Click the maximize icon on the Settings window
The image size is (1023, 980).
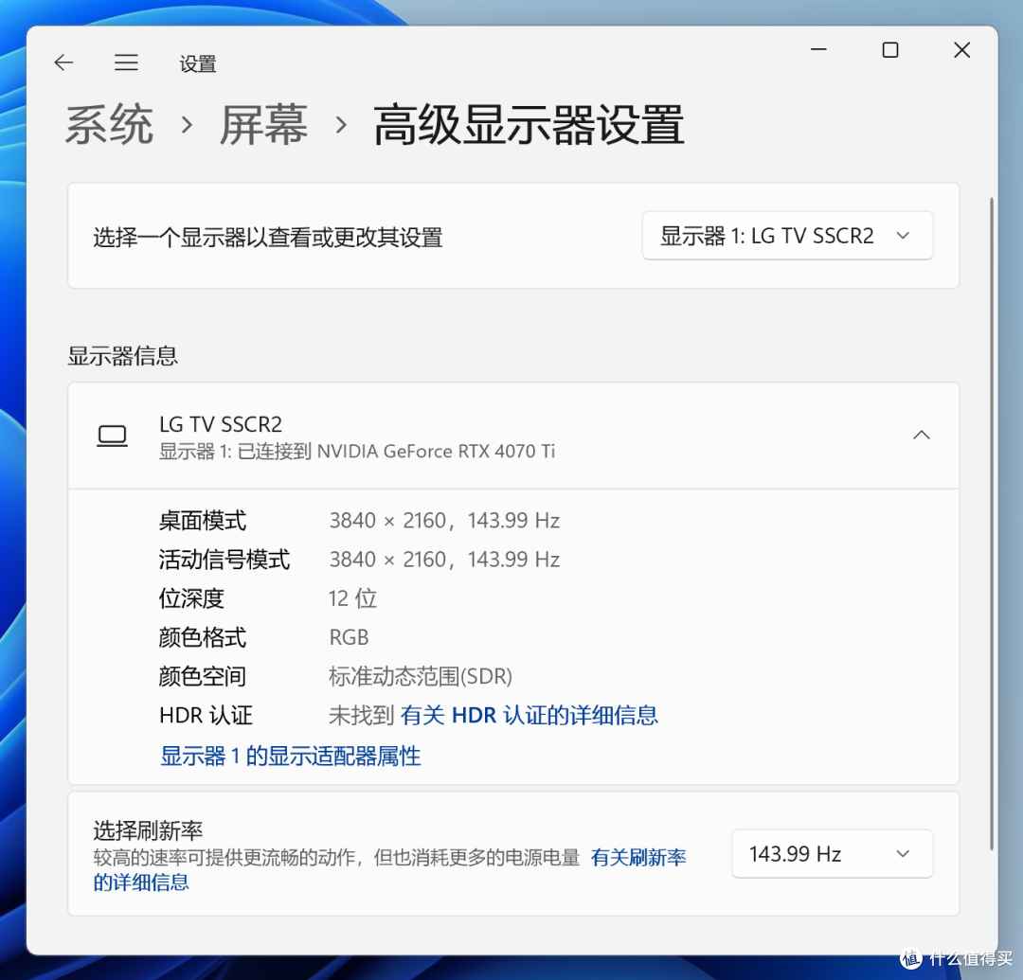pos(890,49)
